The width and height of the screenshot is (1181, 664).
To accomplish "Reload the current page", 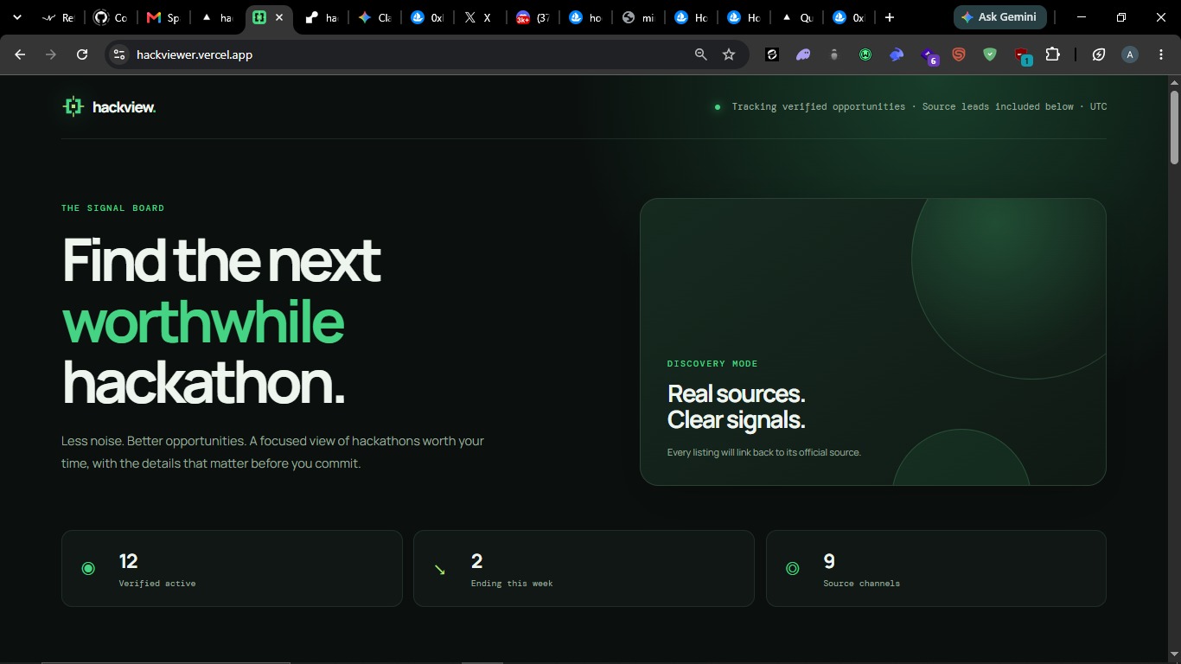I will 82,54.
